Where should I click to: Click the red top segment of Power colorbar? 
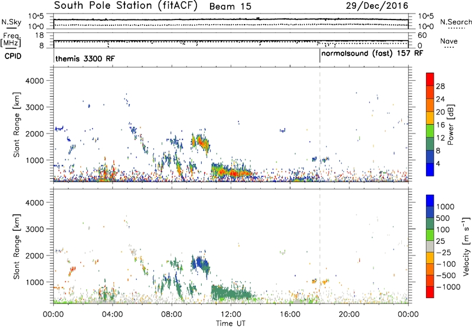pyautogui.click(x=430, y=79)
